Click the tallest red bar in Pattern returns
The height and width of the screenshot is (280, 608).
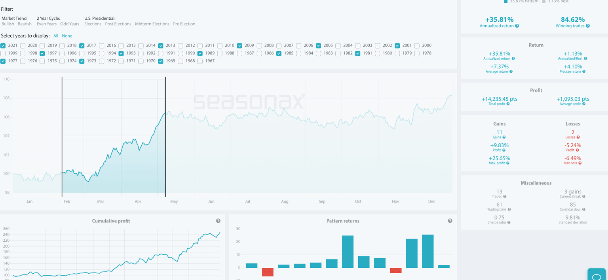click(268, 272)
